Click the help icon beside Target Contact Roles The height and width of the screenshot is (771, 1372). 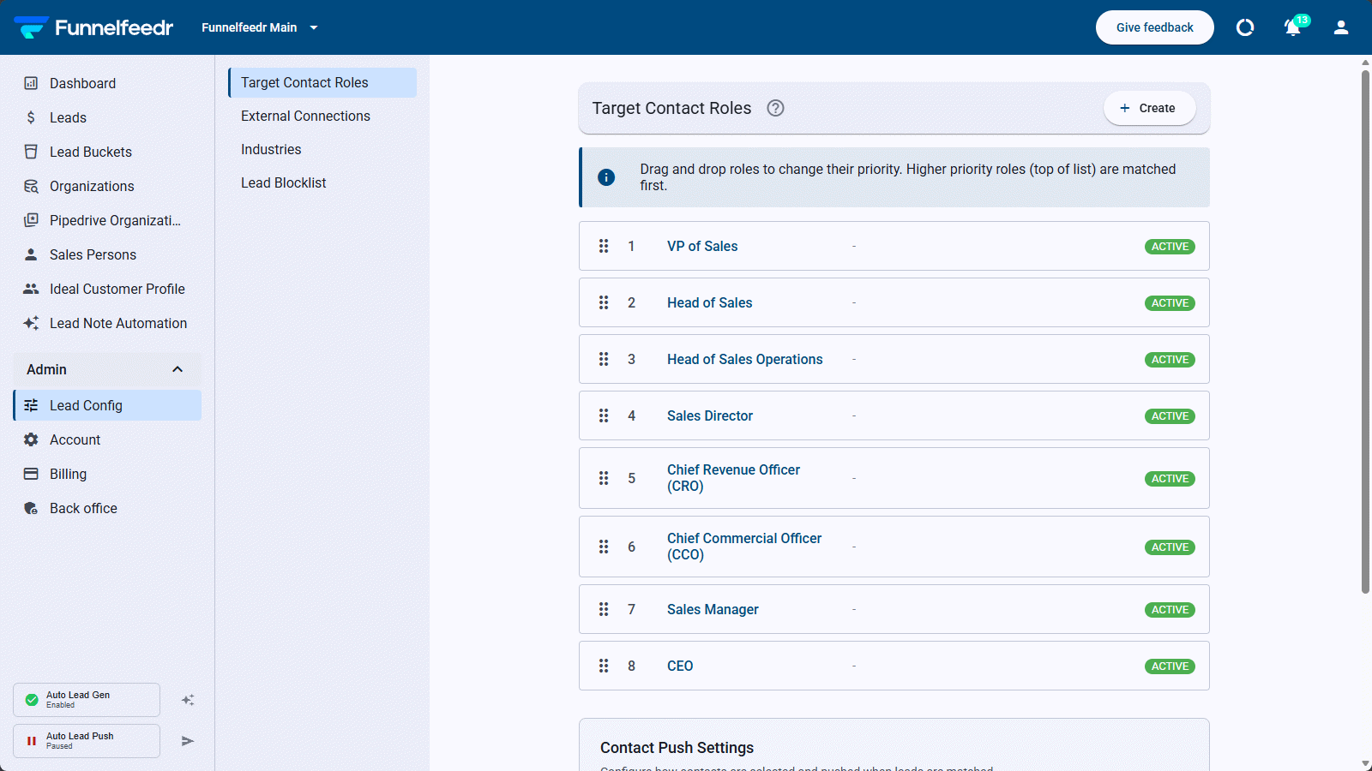click(775, 108)
